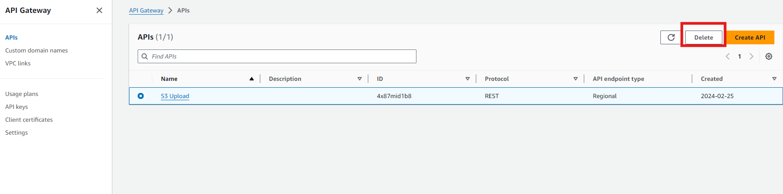Sort the Created column
The image size is (783, 194).
(774, 79)
